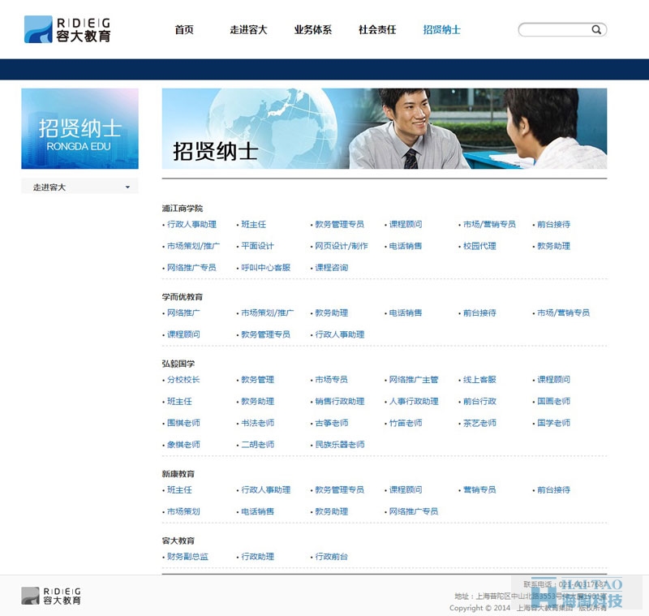Open the 古筝老师 job link
This screenshot has height=616, width=649.
click(331, 423)
